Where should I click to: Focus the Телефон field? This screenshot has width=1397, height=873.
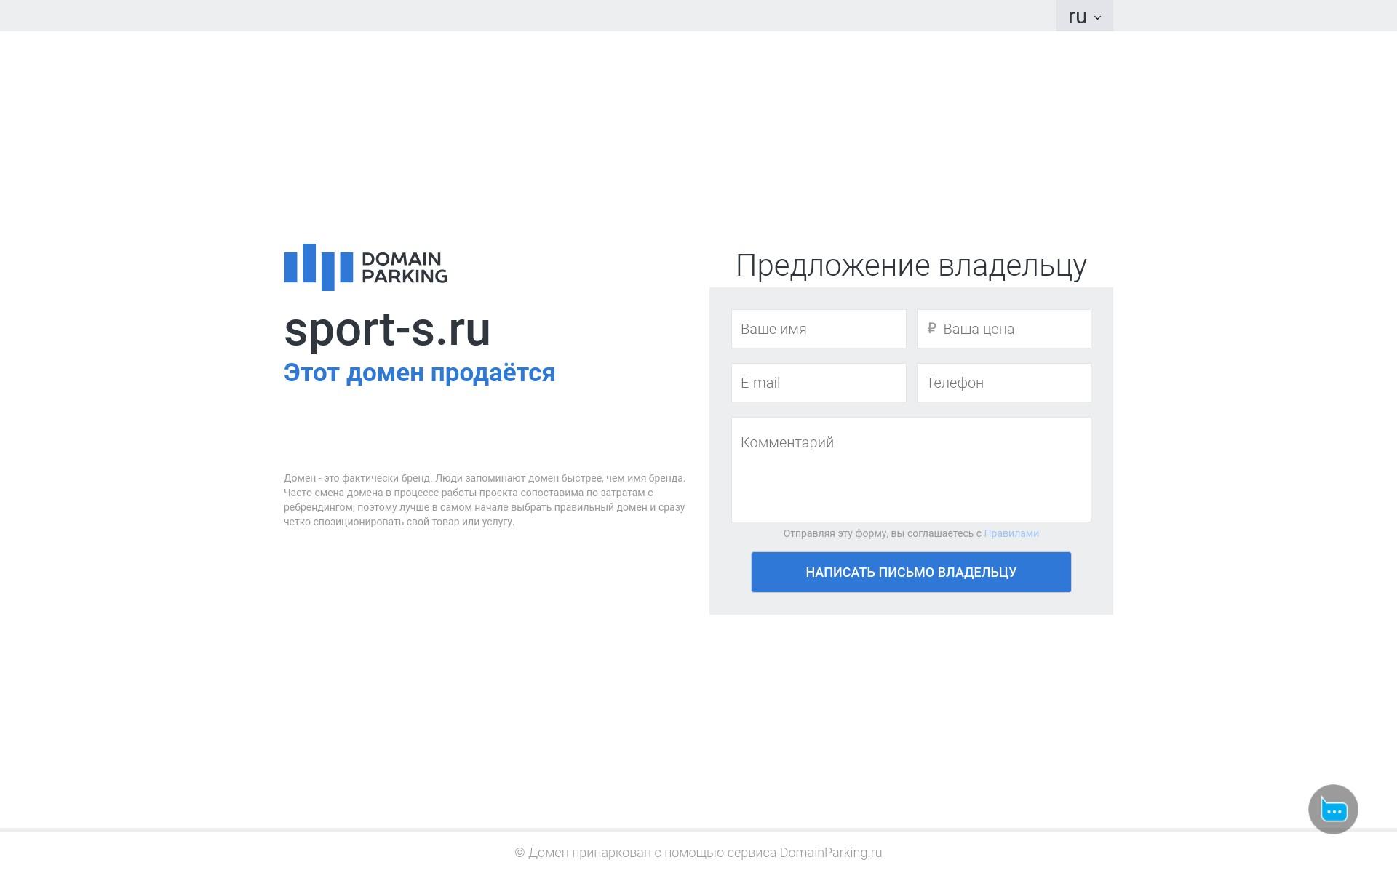1004,383
